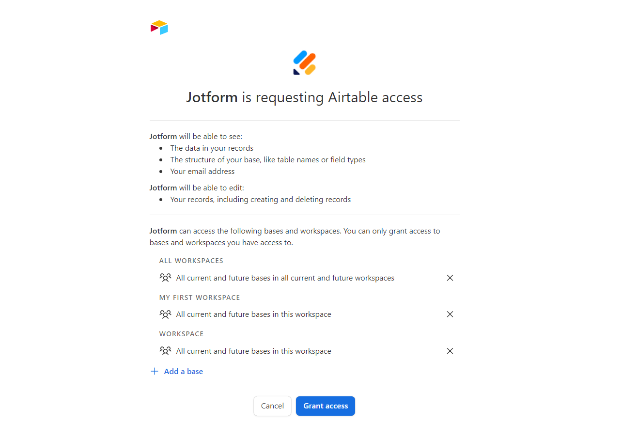
Task: Click 'The data in your records' permission item
Action: [212, 148]
